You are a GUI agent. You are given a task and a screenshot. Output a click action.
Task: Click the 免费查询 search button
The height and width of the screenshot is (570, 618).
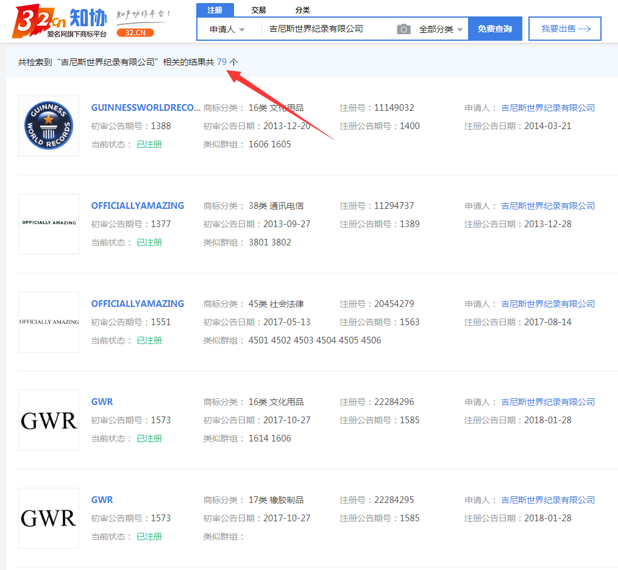[495, 29]
